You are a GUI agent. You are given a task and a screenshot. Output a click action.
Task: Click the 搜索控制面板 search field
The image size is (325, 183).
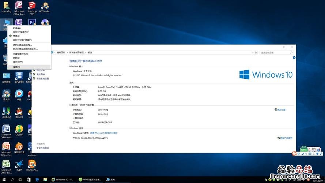(x=275, y=53)
